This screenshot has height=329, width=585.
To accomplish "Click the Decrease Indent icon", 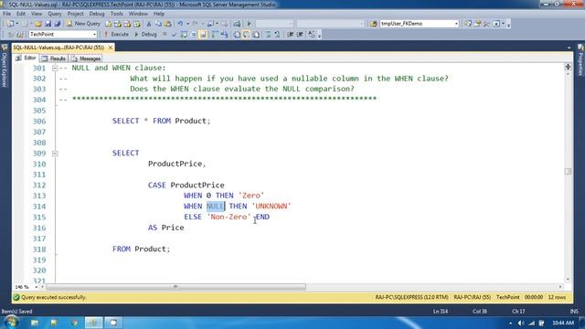I will point(291,35).
